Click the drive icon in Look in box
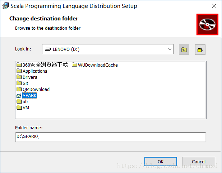The height and width of the screenshot is (173, 222). [x=48, y=49]
